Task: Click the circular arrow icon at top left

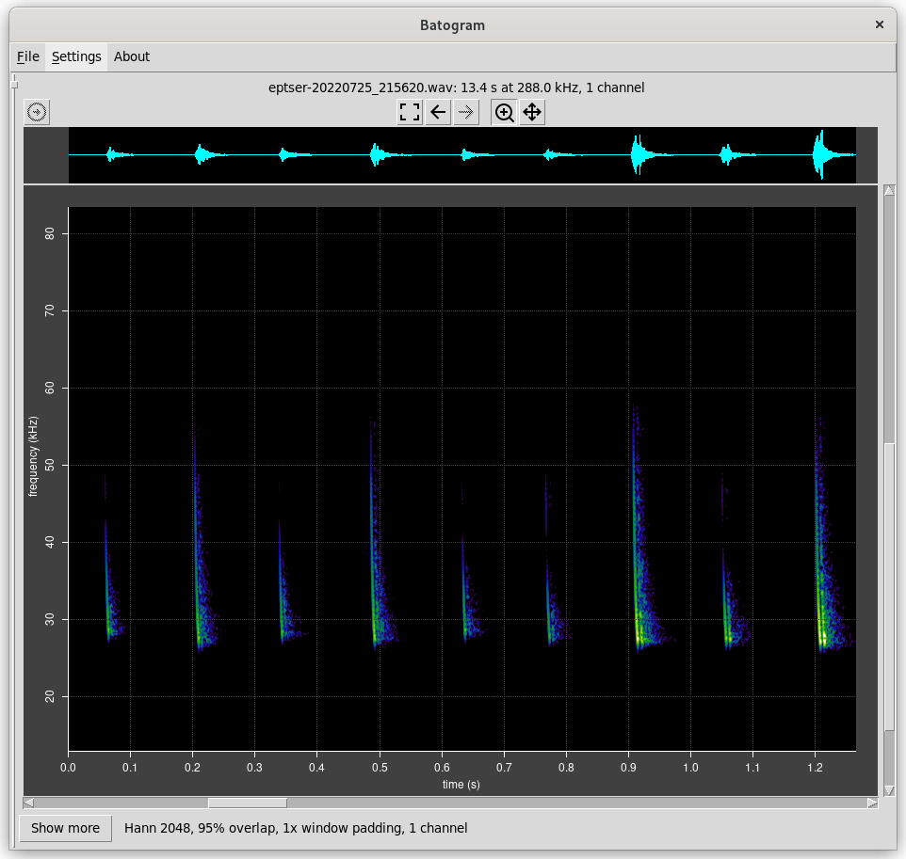Action: [x=37, y=113]
